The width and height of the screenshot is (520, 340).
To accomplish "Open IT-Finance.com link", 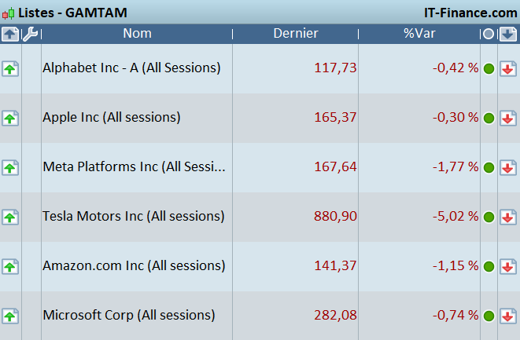I will 470,13.
